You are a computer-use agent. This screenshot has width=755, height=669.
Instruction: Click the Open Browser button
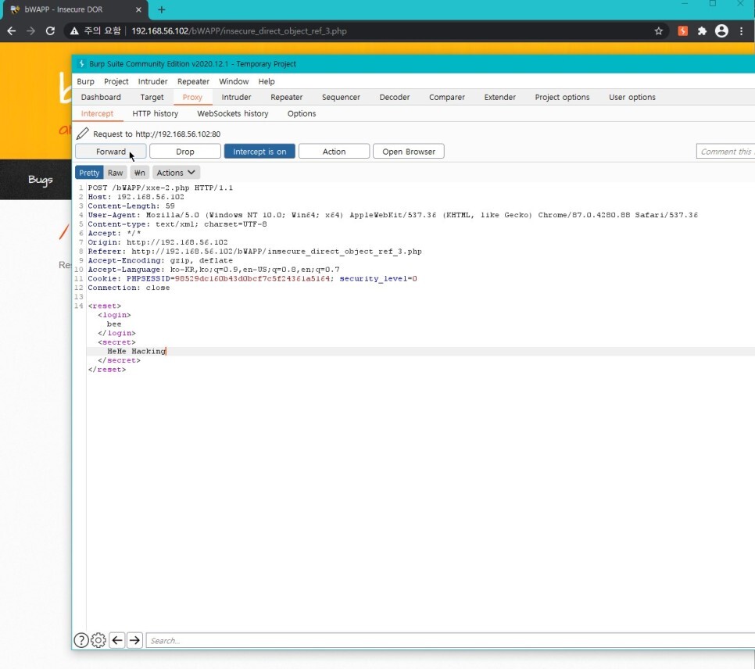pyautogui.click(x=409, y=152)
